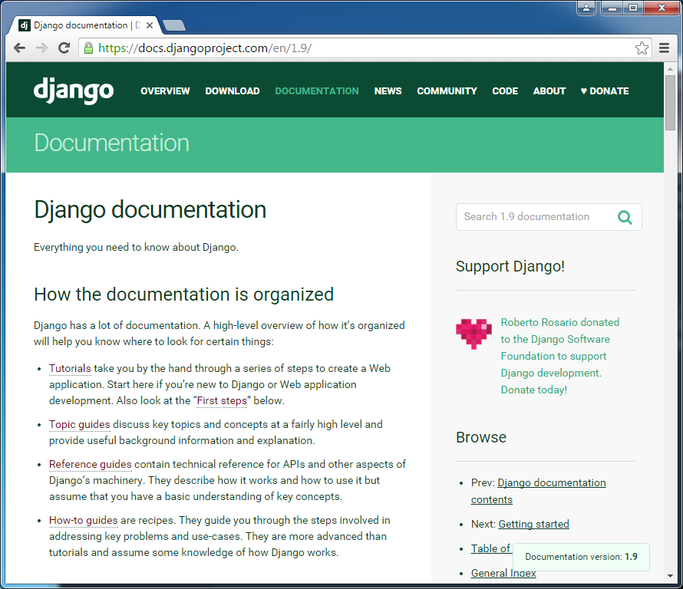Viewport: 683px width, 589px height.
Task: Open the Topic guides link
Action: coord(79,424)
